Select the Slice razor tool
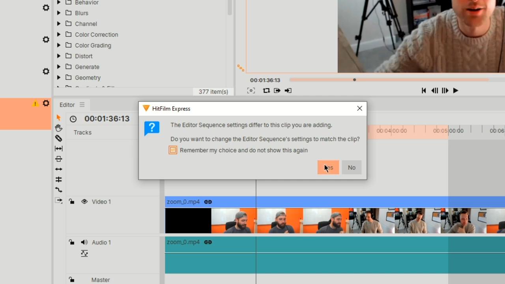The image size is (505, 284). click(x=58, y=138)
